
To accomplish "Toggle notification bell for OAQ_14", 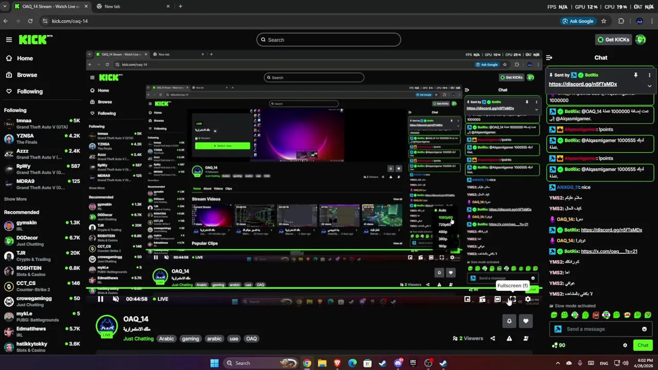I will pyautogui.click(x=509, y=321).
